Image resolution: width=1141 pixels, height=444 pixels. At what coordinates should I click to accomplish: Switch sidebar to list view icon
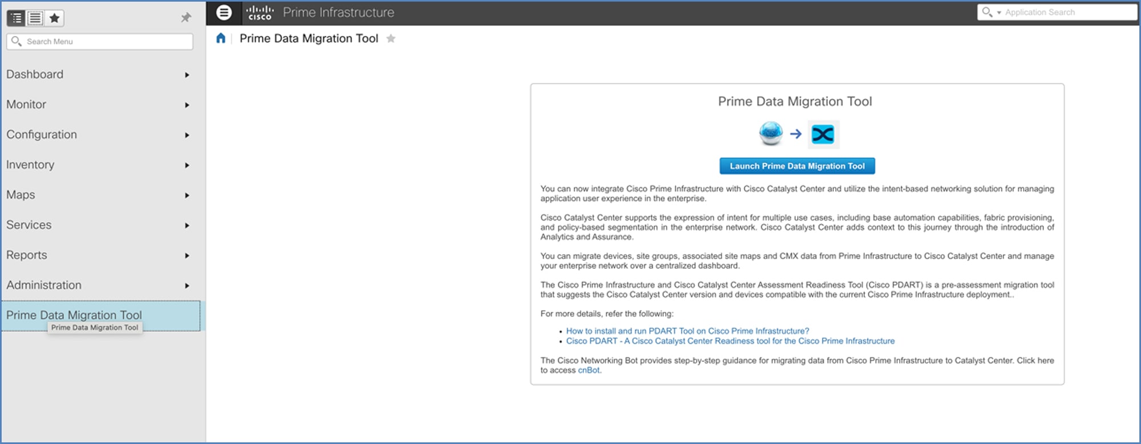35,18
